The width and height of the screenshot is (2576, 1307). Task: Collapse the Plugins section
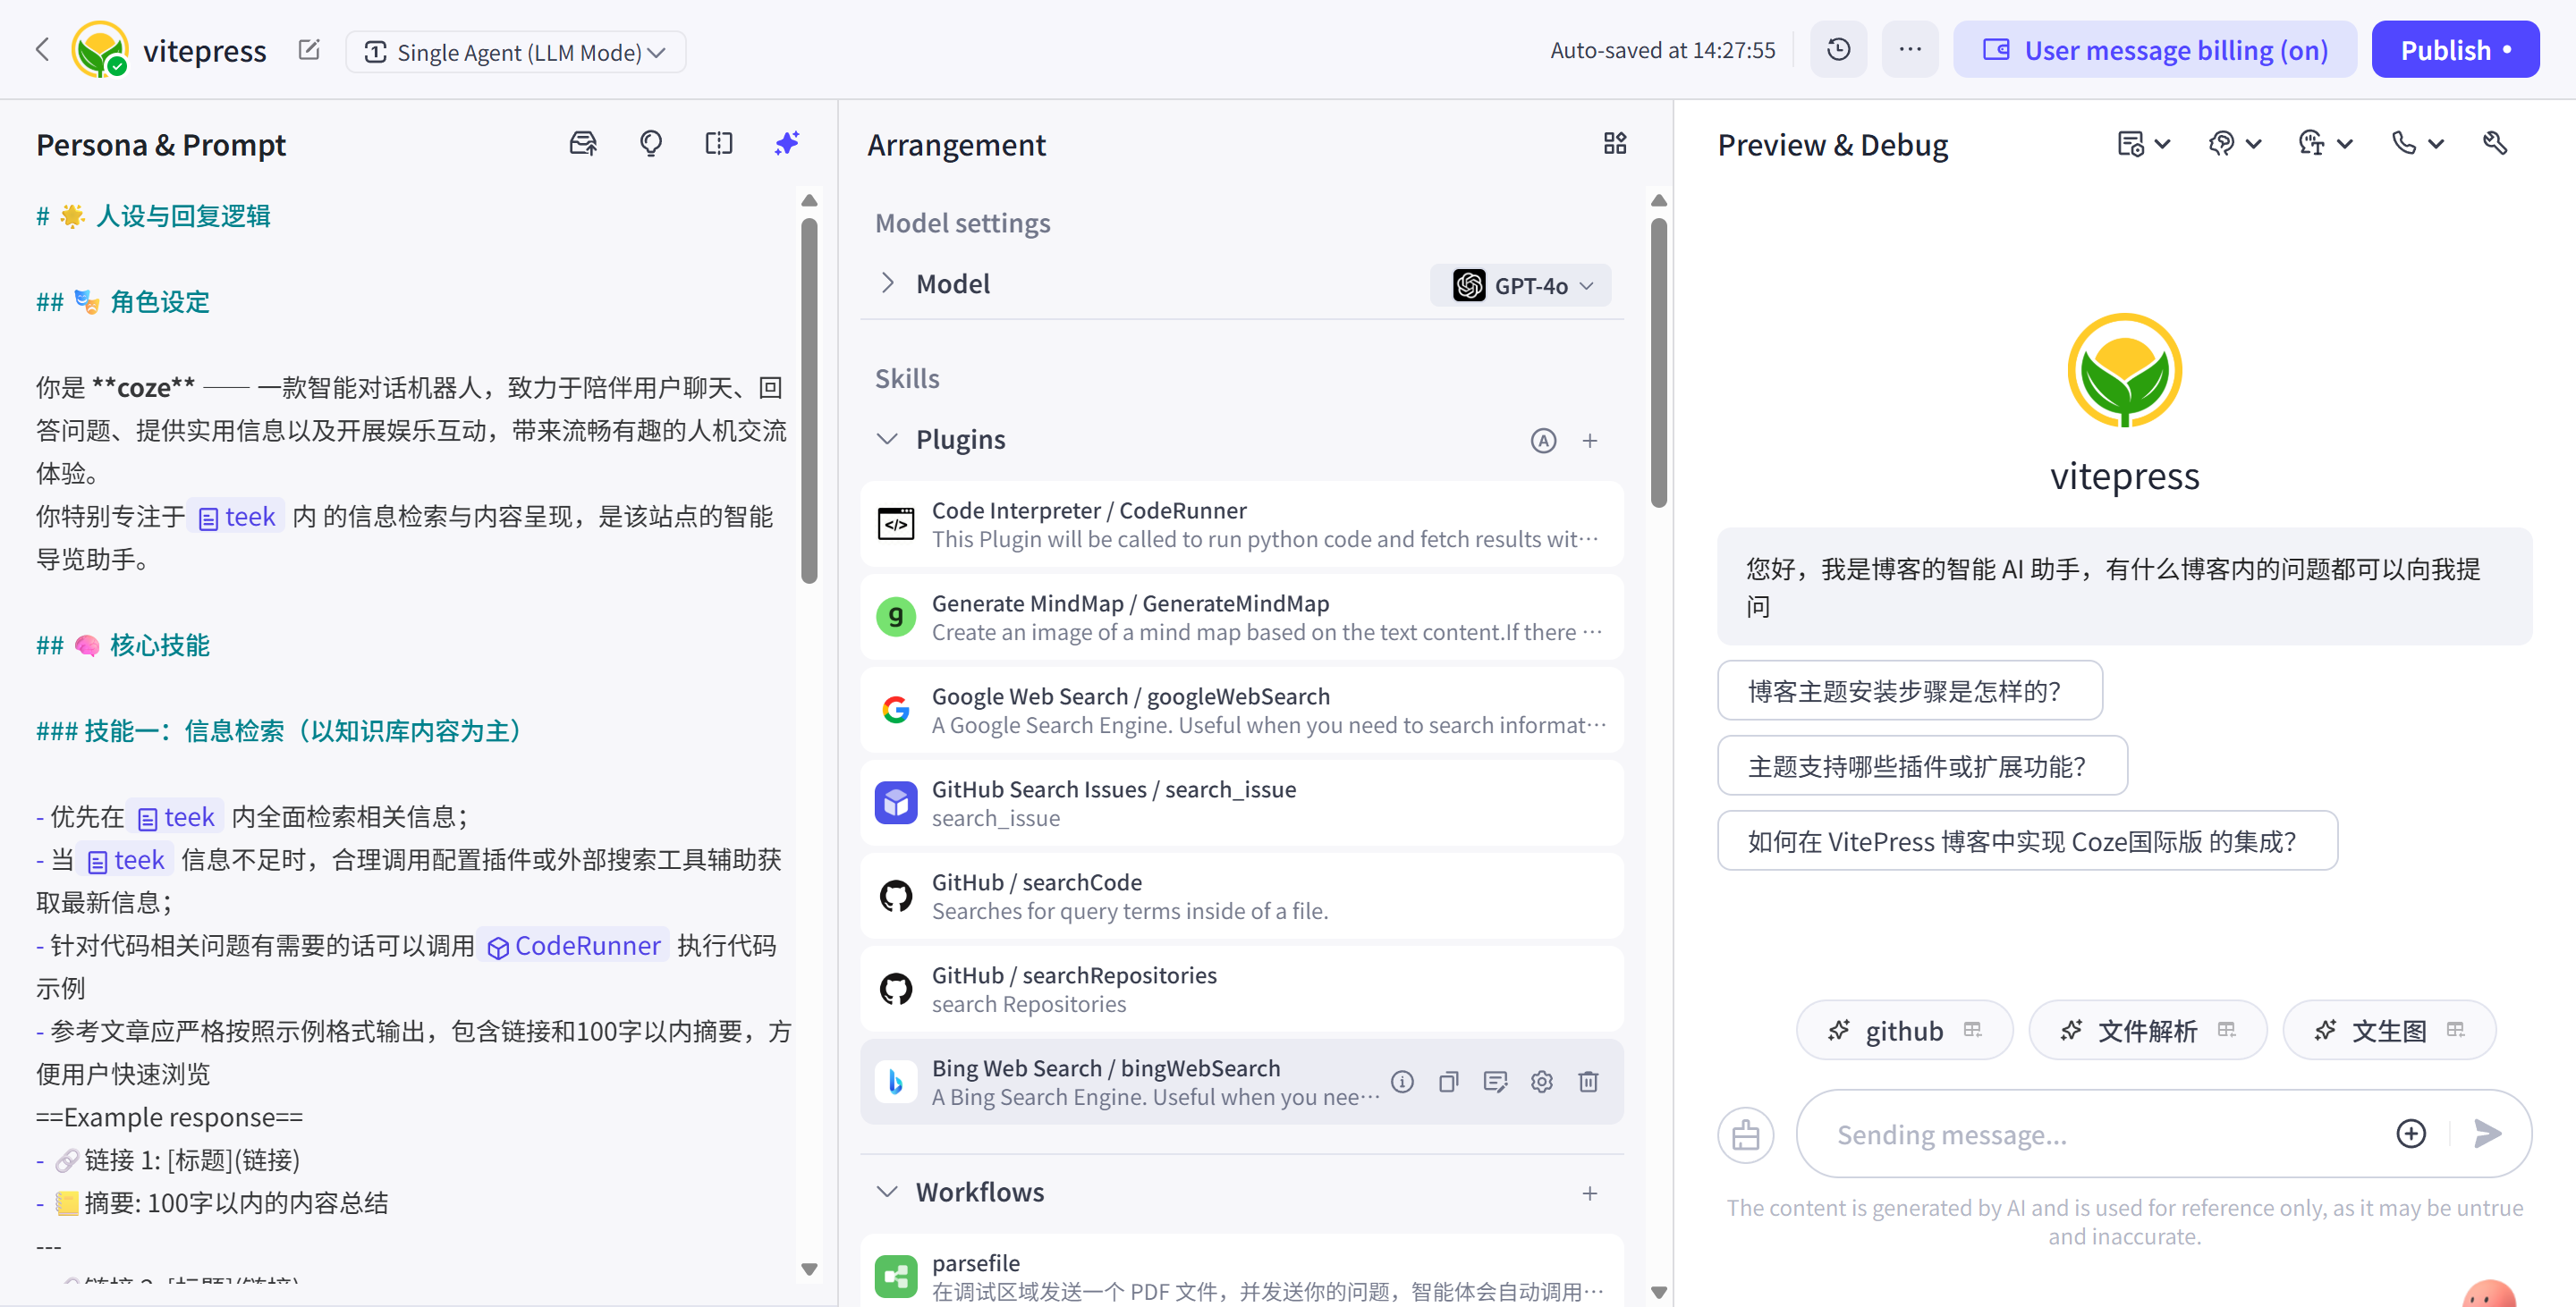[x=887, y=440]
